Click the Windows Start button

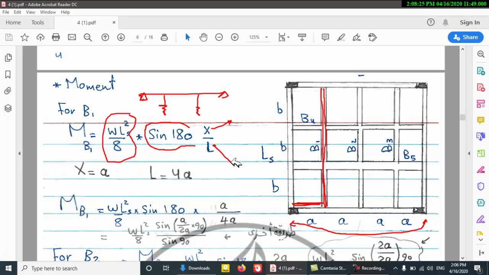coord(8,268)
